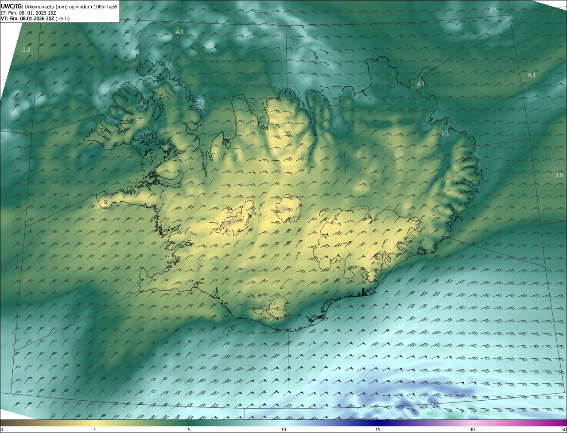Click the color scale tick label 50

pos(563,429)
